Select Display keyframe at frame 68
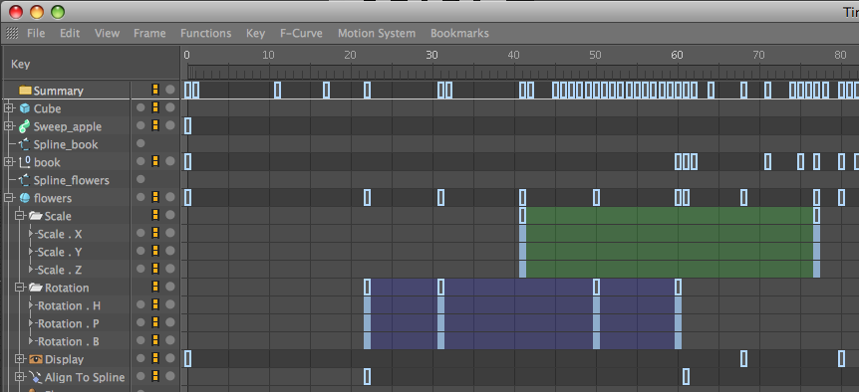Viewport: 859px width, 392px height. pyautogui.click(x=744, y=358)
